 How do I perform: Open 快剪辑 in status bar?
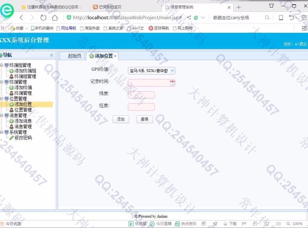(x=138, y=223)
